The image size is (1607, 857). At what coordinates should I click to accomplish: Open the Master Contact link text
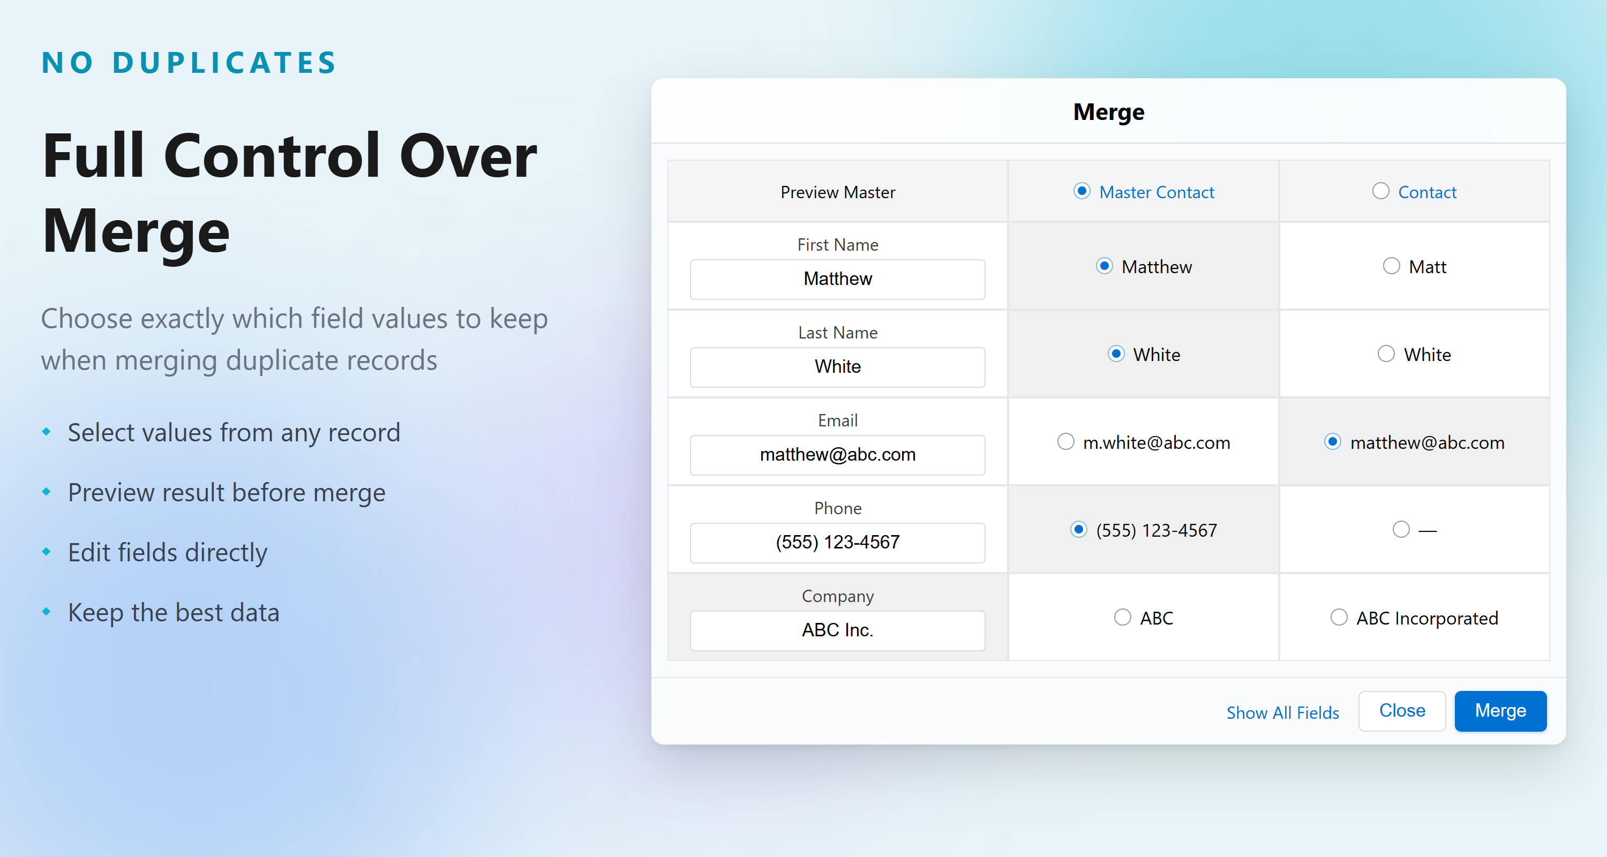1156,192
